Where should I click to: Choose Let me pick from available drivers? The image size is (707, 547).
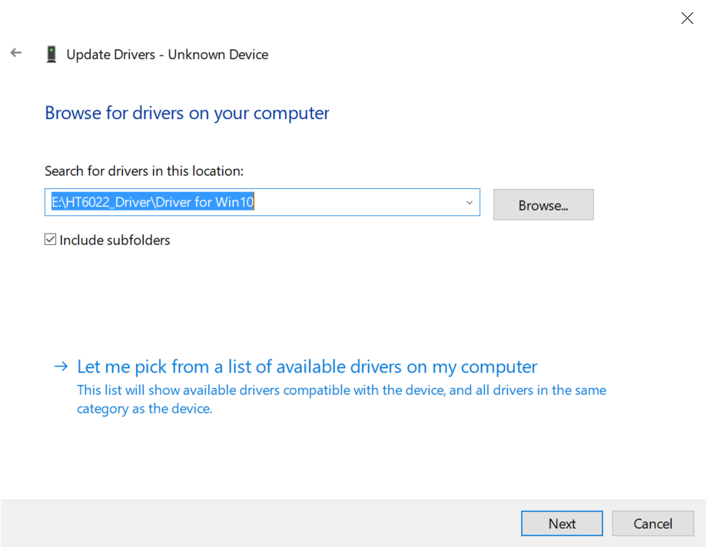(x=307, y=366)
